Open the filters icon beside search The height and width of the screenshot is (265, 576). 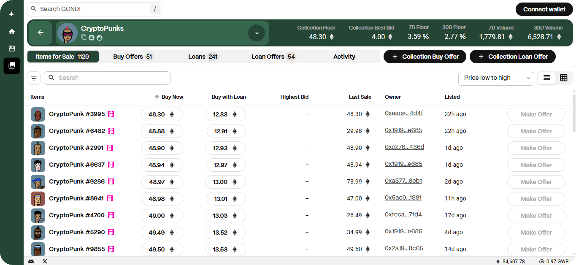coord(34,78)
